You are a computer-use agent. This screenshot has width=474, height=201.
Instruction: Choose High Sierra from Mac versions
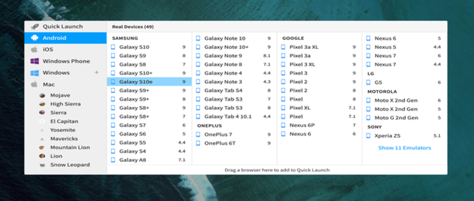click(x=66, y=104)
